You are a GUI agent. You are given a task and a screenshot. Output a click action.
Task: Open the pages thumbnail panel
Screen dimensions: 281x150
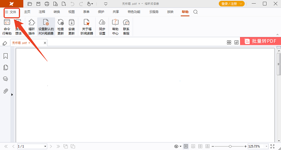click(6, 68)
